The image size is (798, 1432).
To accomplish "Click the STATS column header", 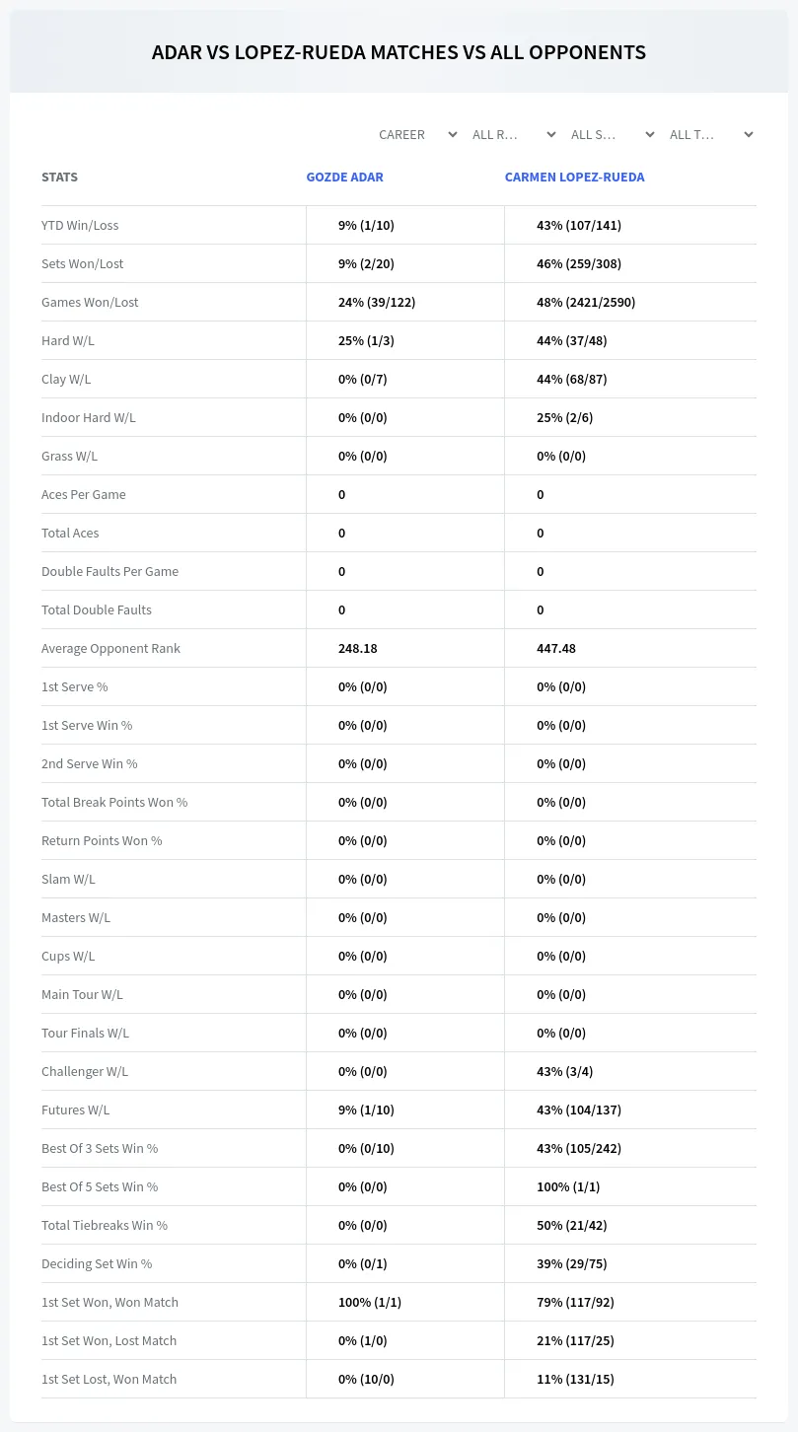I will point(59,178).
